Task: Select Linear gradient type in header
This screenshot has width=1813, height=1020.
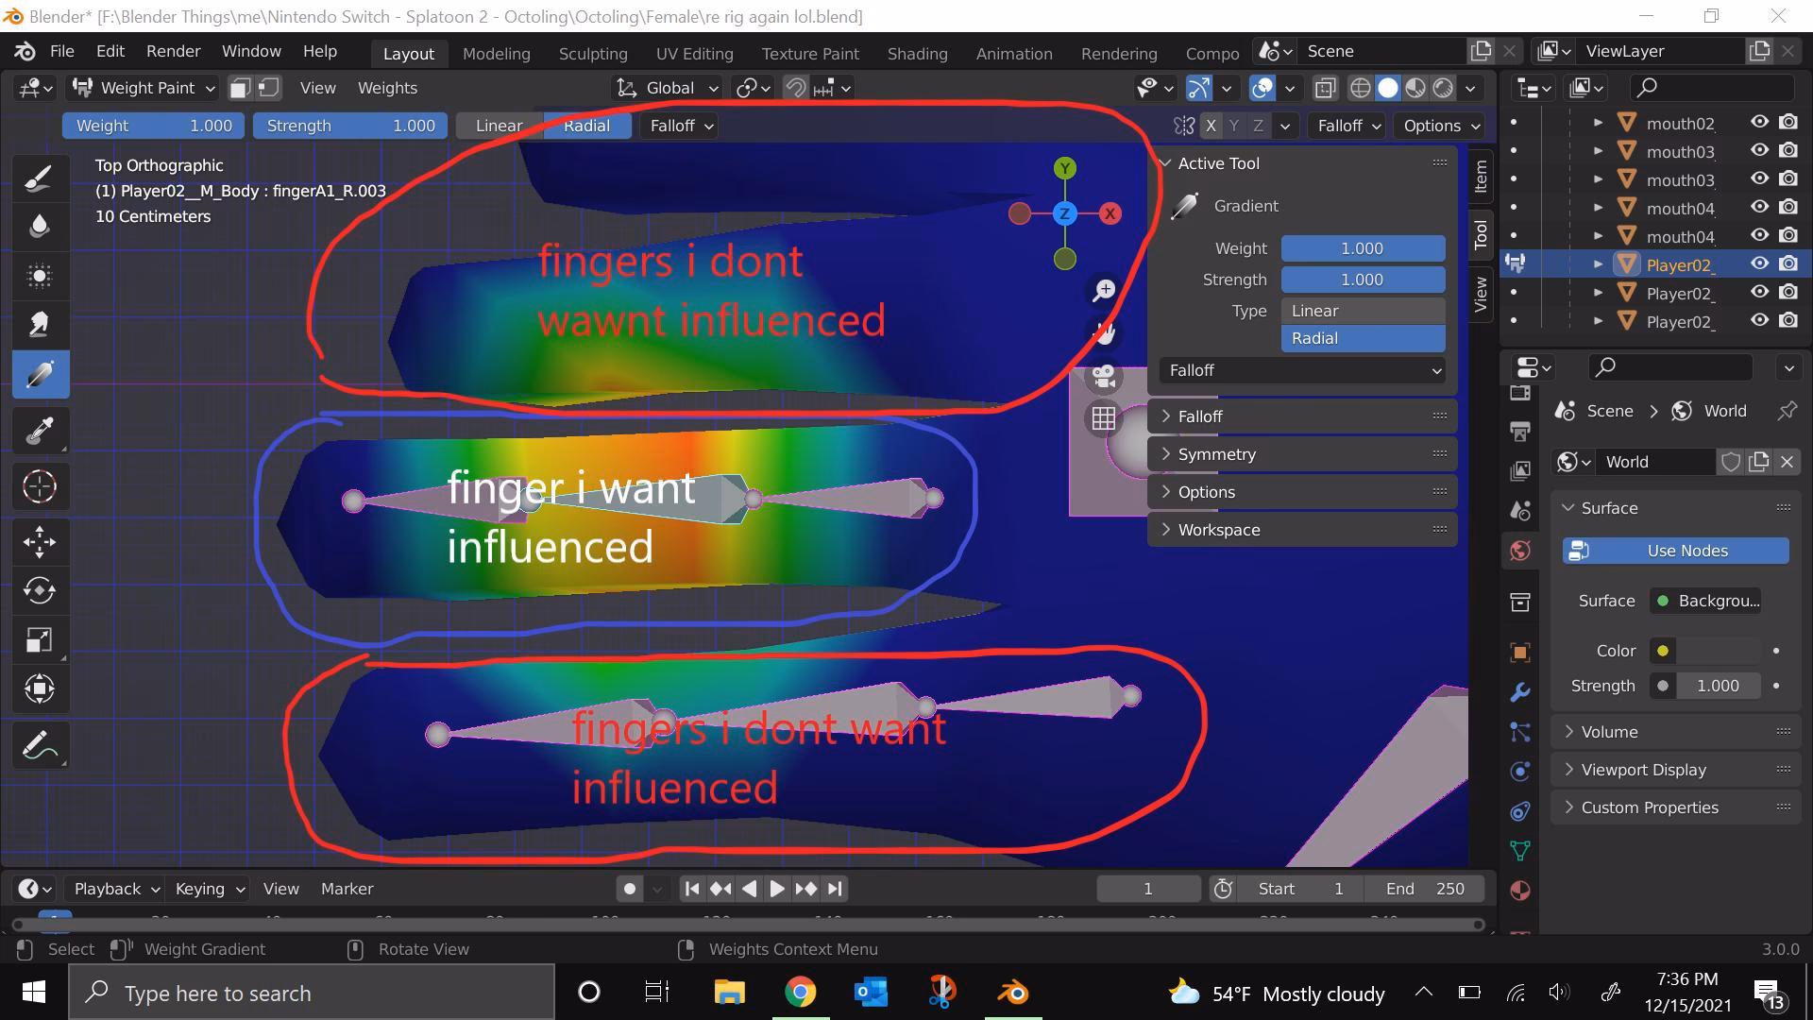Action: coord(499,126)
